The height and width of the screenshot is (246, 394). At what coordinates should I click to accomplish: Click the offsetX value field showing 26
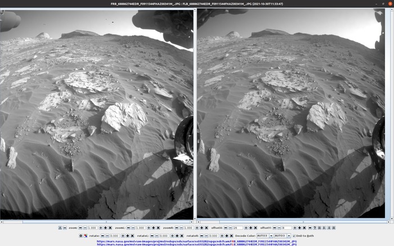(x=238, y=227)
